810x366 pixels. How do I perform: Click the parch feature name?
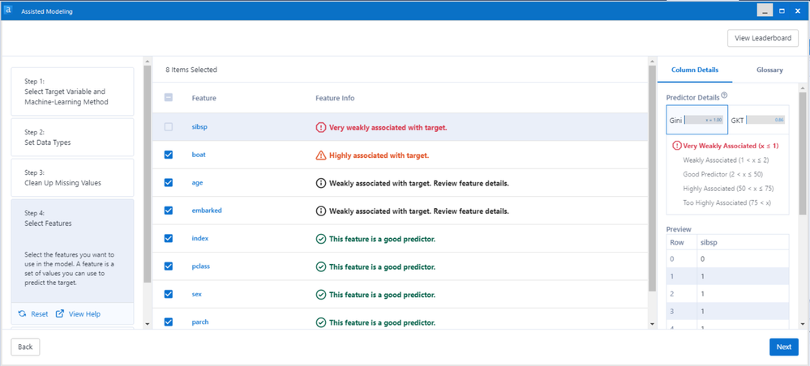coord(200,322)
